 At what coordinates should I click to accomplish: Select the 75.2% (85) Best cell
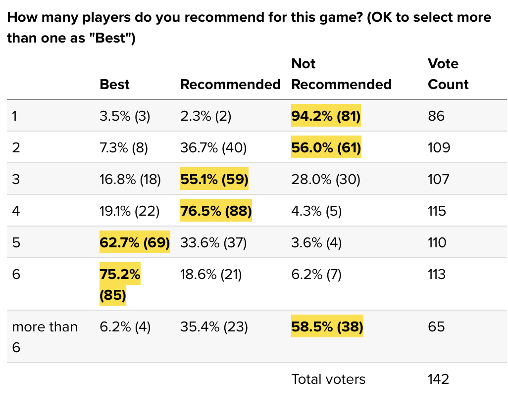[x=120, y=284]
